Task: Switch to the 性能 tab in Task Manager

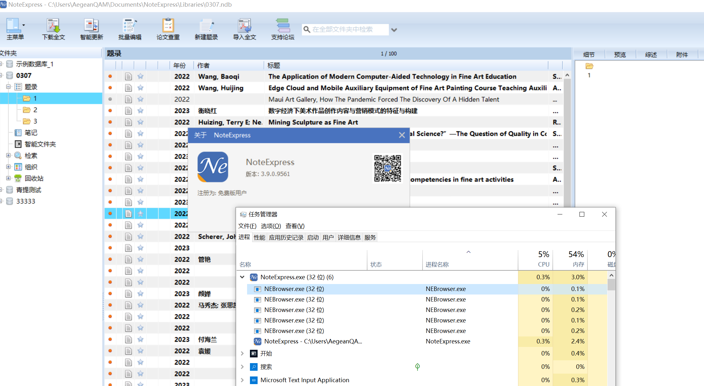Action: click(x=260, y=237)
